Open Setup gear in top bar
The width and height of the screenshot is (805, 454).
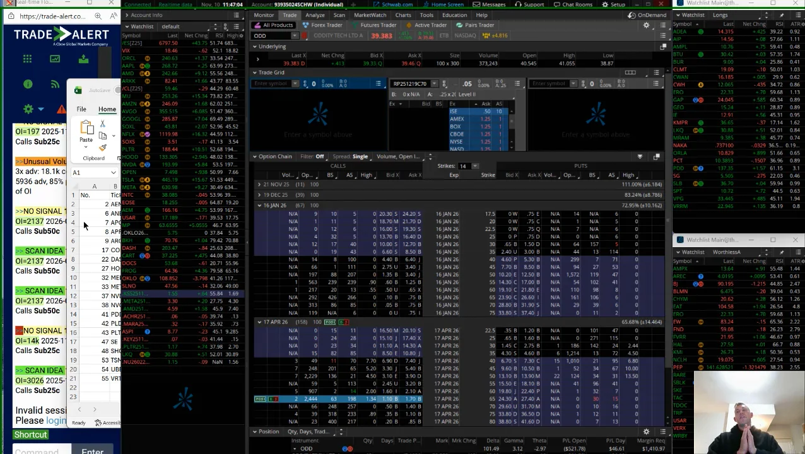click(x=614, y=4)
